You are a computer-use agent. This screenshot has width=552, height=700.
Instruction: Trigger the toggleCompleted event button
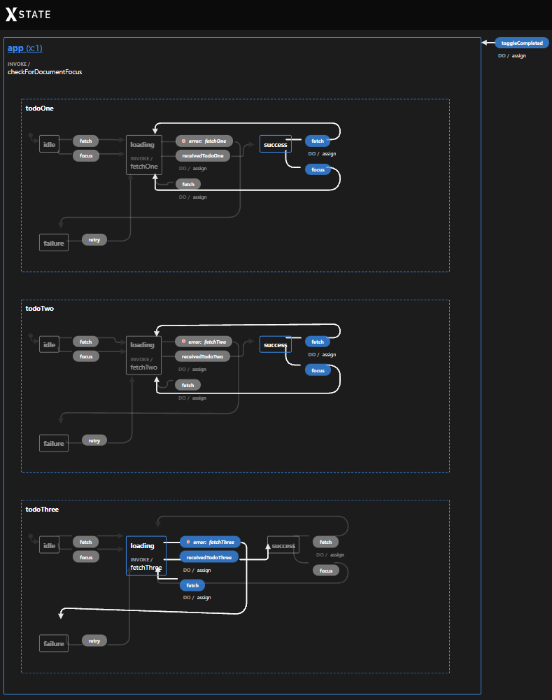pyautogui.click(x=521, y=43)
